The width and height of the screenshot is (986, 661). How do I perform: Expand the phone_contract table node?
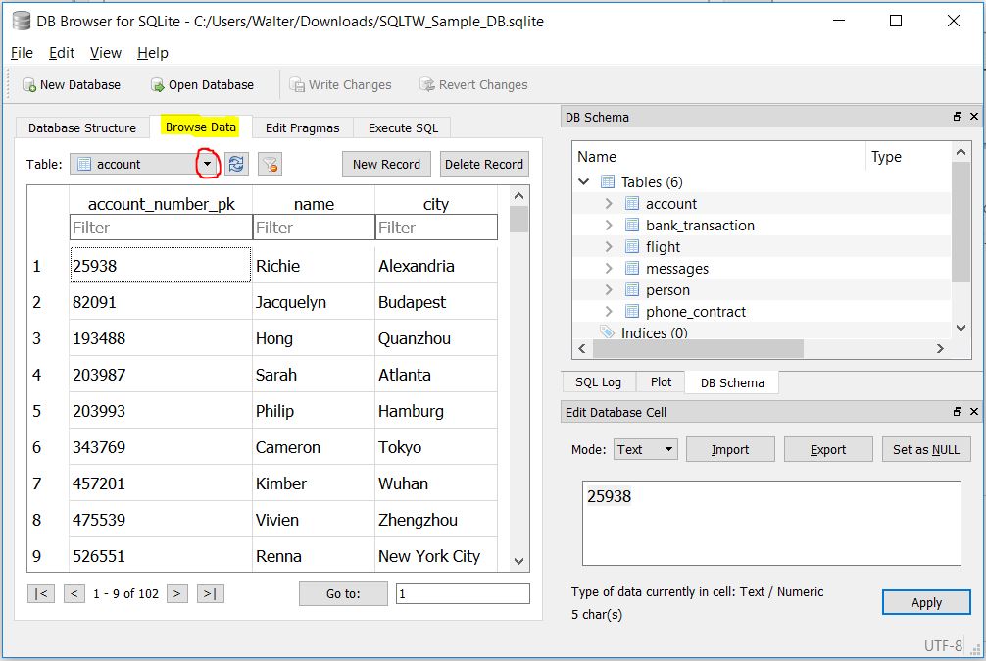608,311
